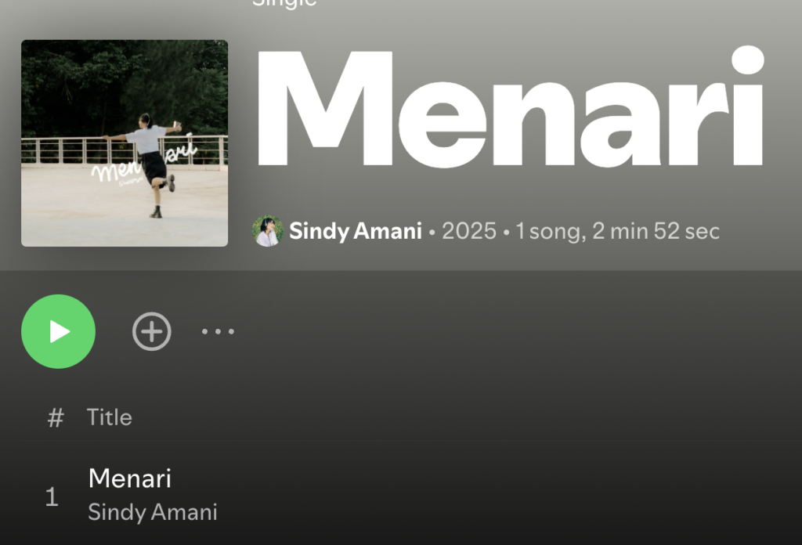Play the Menari single with green button
802x545 pixels.
58,331
